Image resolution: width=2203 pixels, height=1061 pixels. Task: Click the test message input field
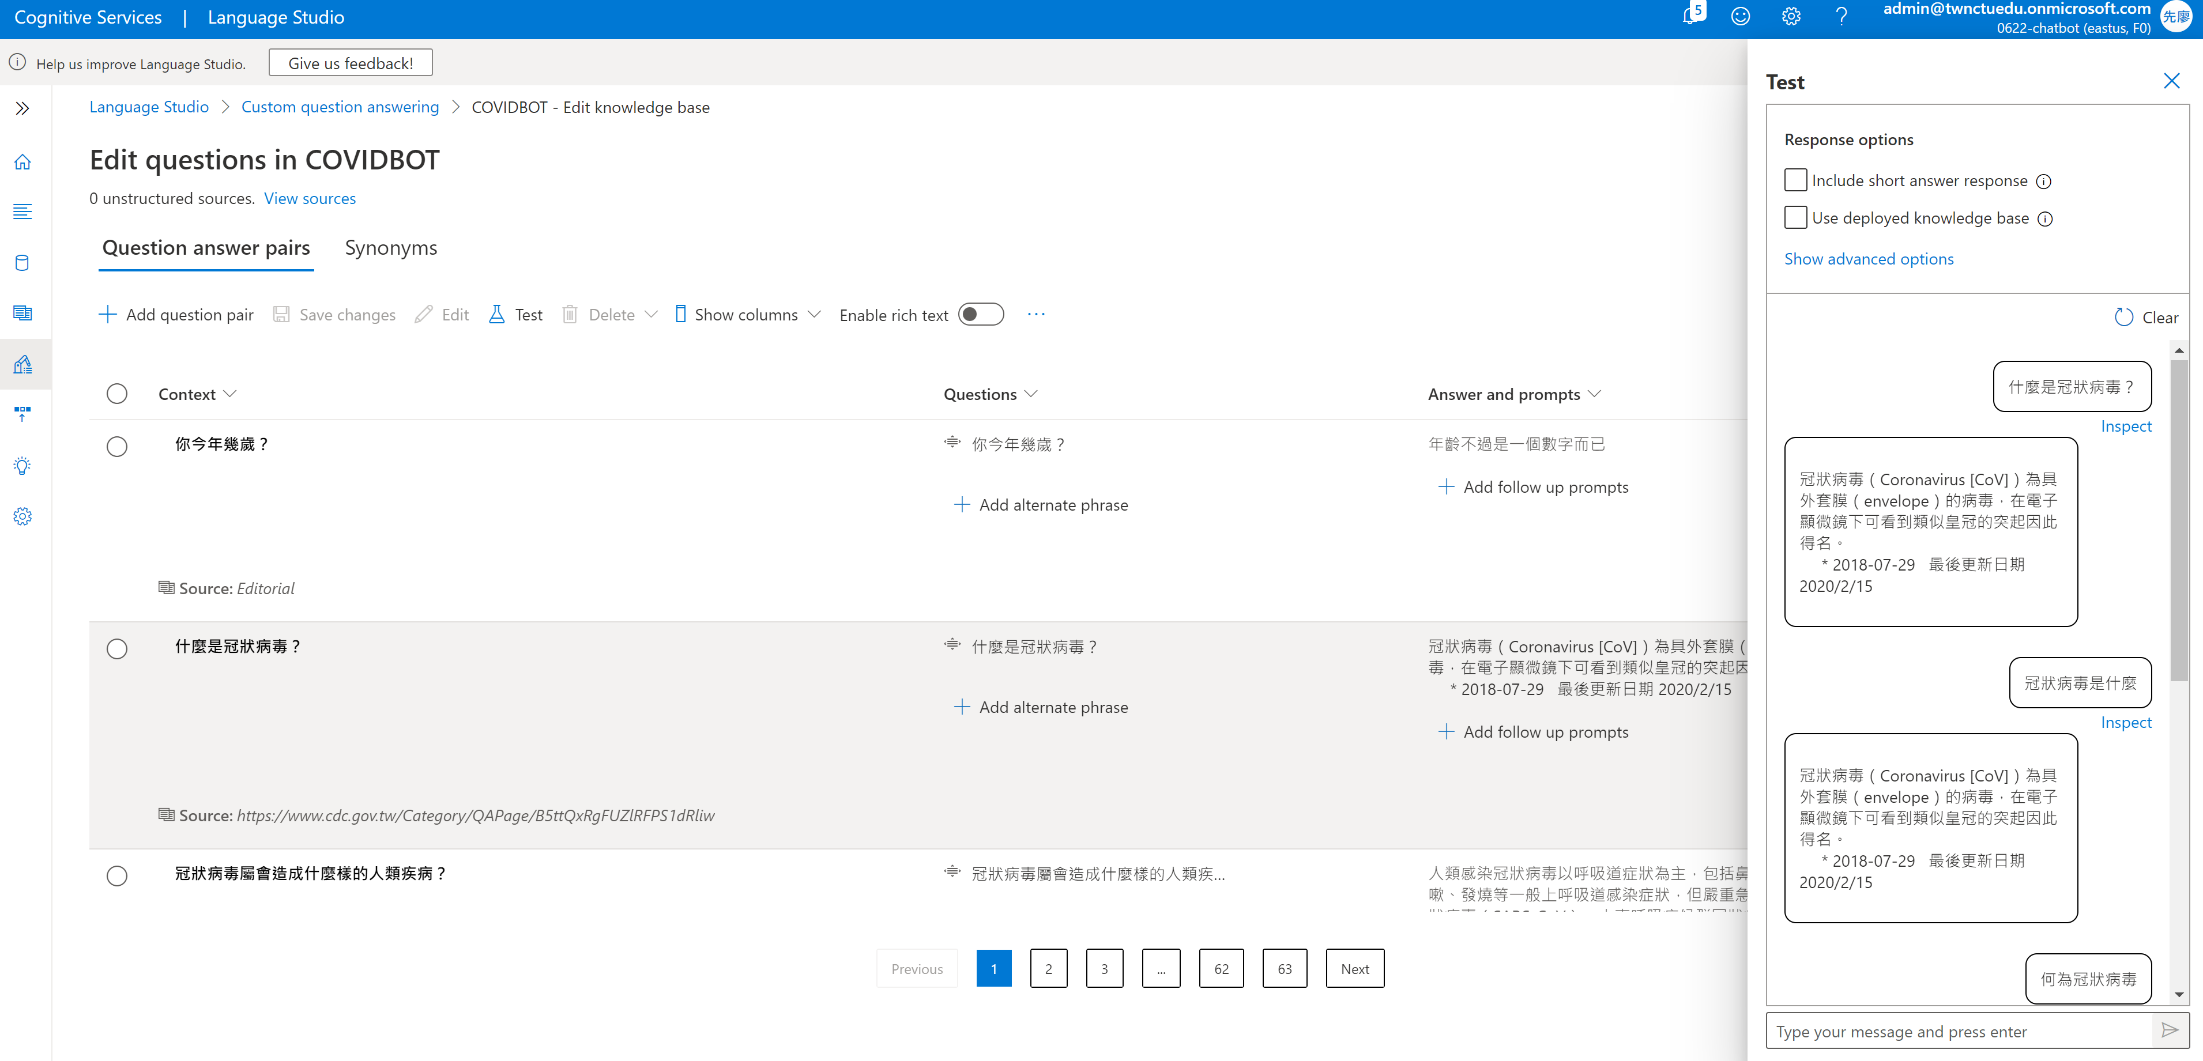point(1960,1031)
